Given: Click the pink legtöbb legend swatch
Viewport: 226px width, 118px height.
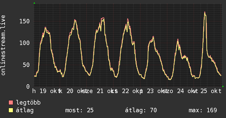Looking at the screenshot, I should tap(11, 102).
